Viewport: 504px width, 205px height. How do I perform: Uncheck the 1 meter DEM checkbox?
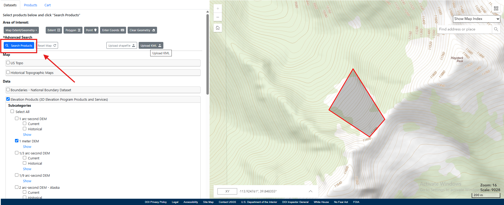(x=17, y=141)
